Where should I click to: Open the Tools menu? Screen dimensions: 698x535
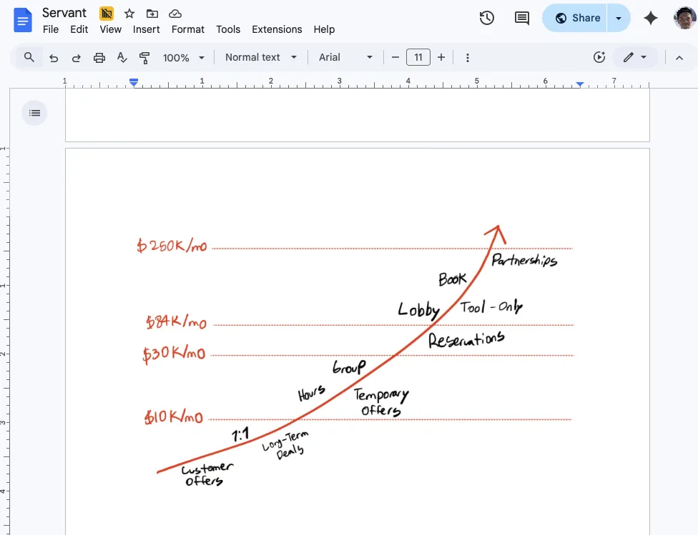[228, 29]
